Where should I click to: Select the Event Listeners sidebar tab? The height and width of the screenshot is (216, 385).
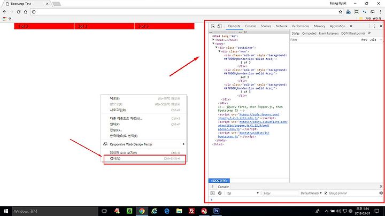tap(329, 33)
